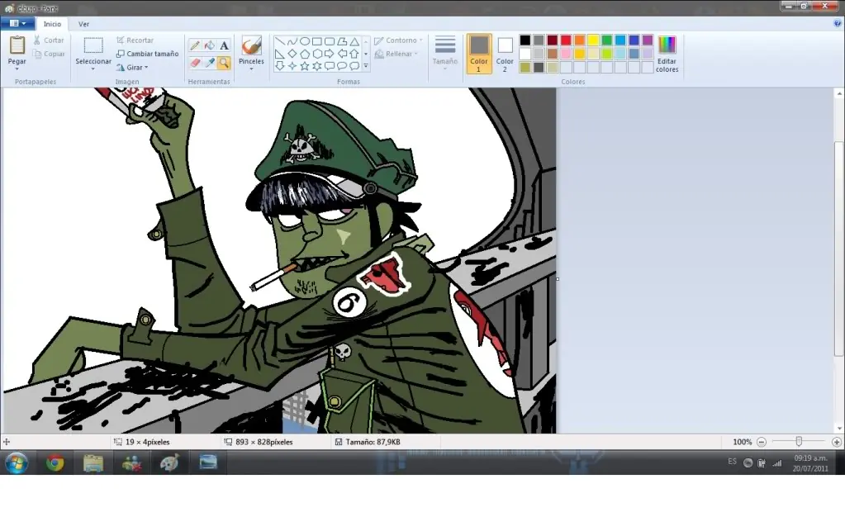Pick the pentagon shape
The width and height of the screenshot is (845, 512).
tap(305, 54)
